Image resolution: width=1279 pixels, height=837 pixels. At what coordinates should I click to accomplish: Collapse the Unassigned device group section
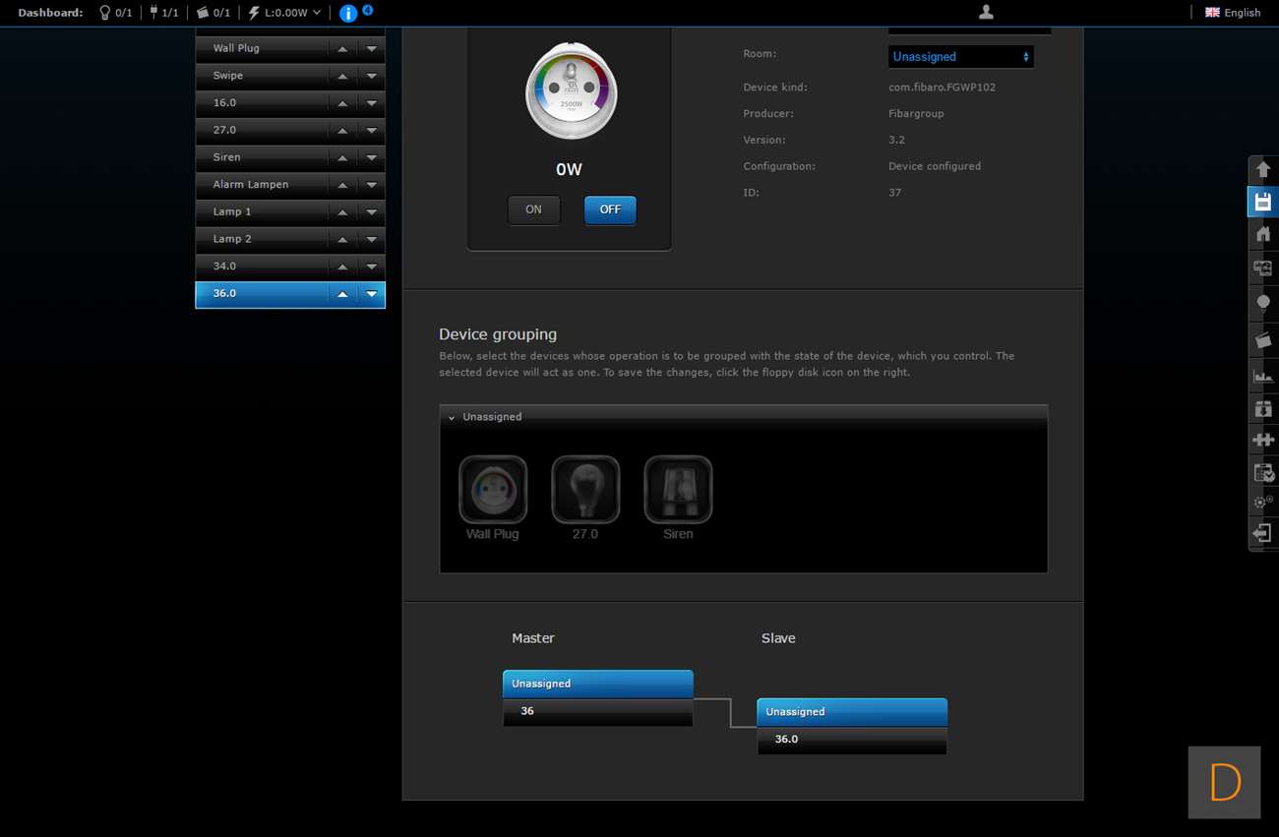pyautogui.click(x=452, y=417)
